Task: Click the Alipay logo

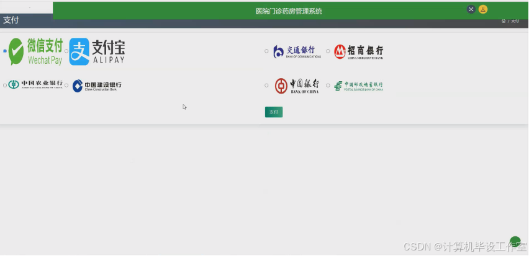Action: pos(97,51)
